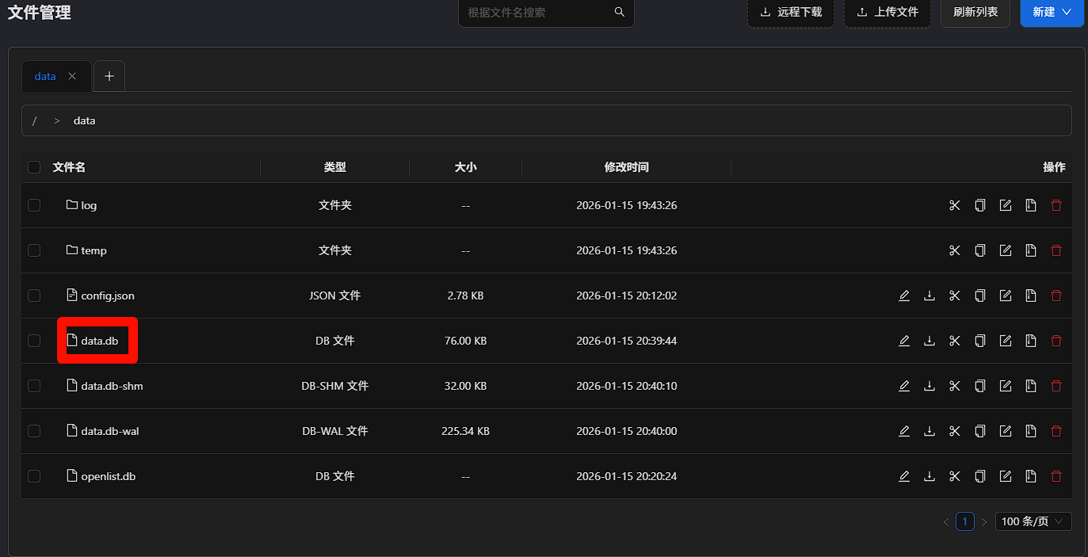Screen dimensions: 1088x557
Task: Click the edit pencil icon for config.json
Action: tap(904, 296)
